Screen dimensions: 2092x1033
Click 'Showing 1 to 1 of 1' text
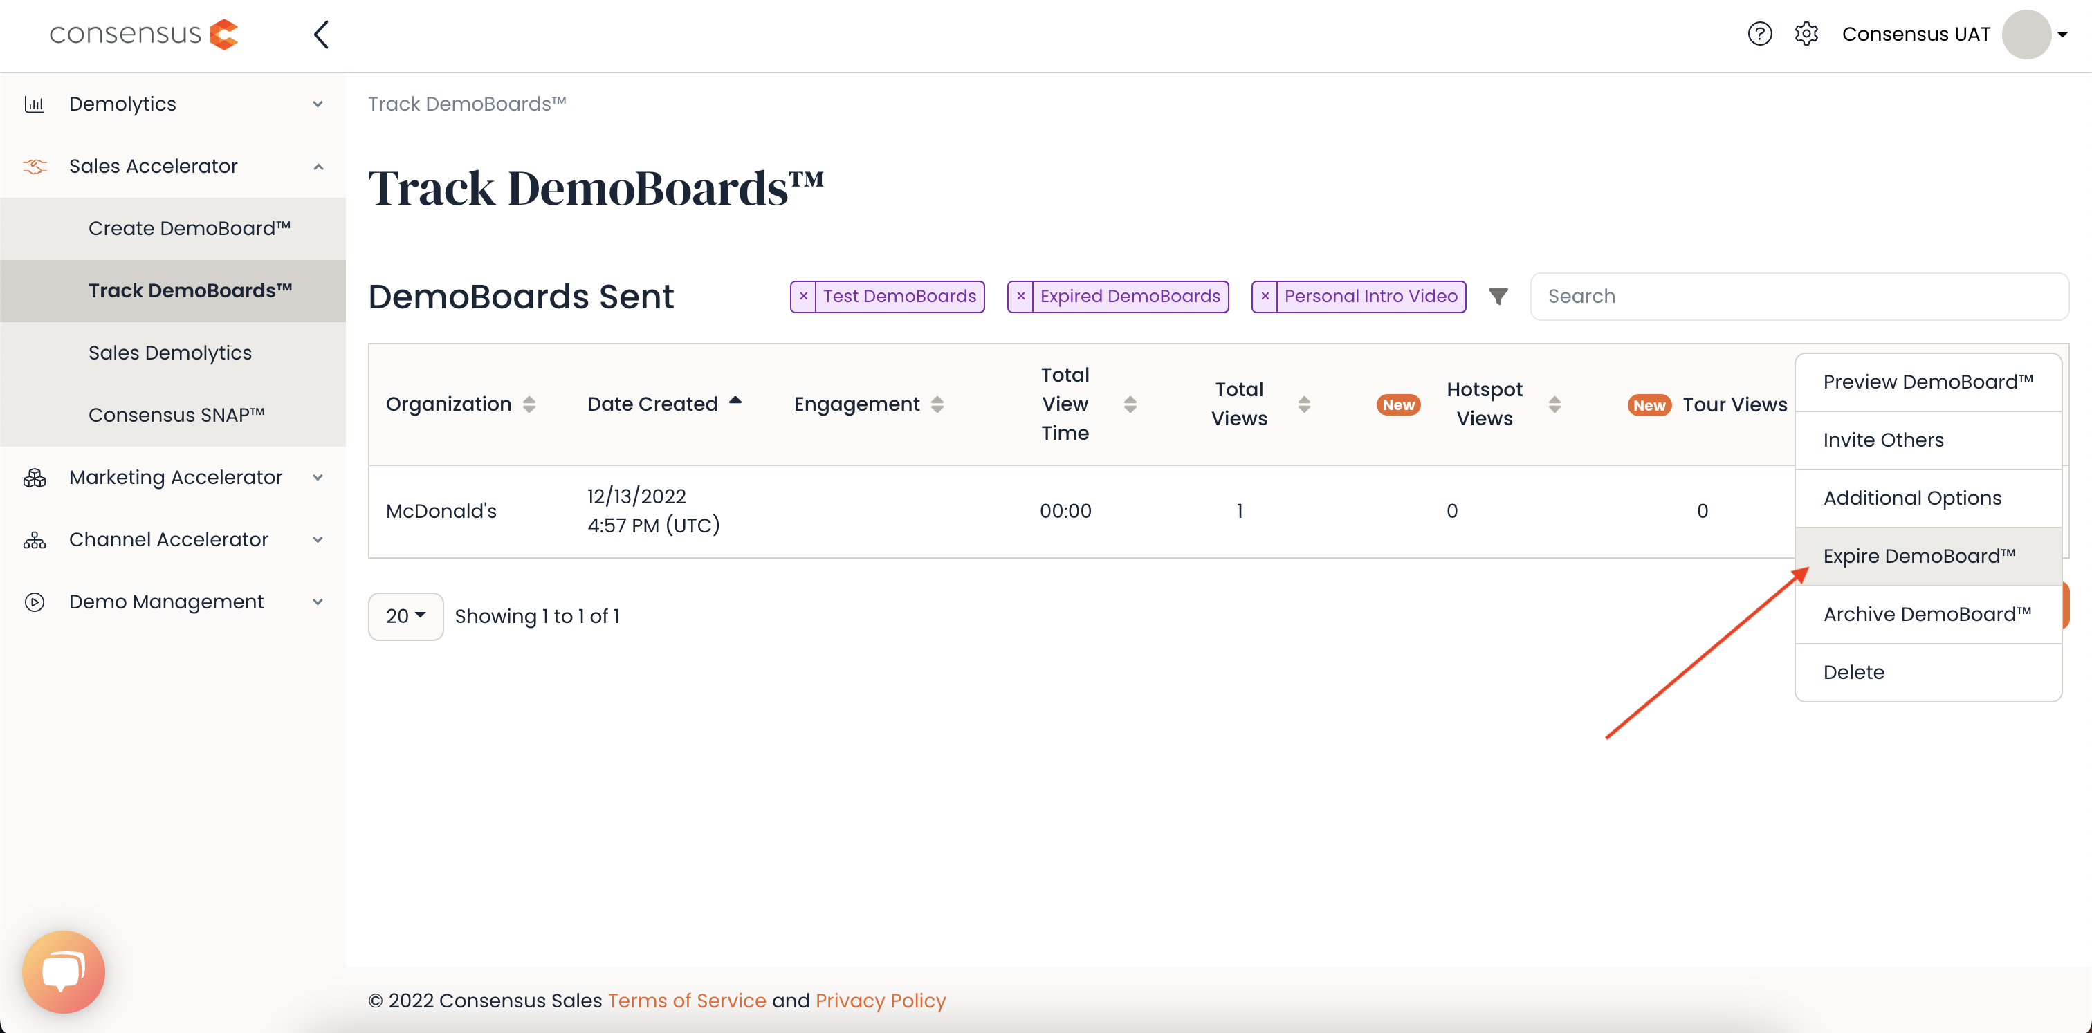537,616
